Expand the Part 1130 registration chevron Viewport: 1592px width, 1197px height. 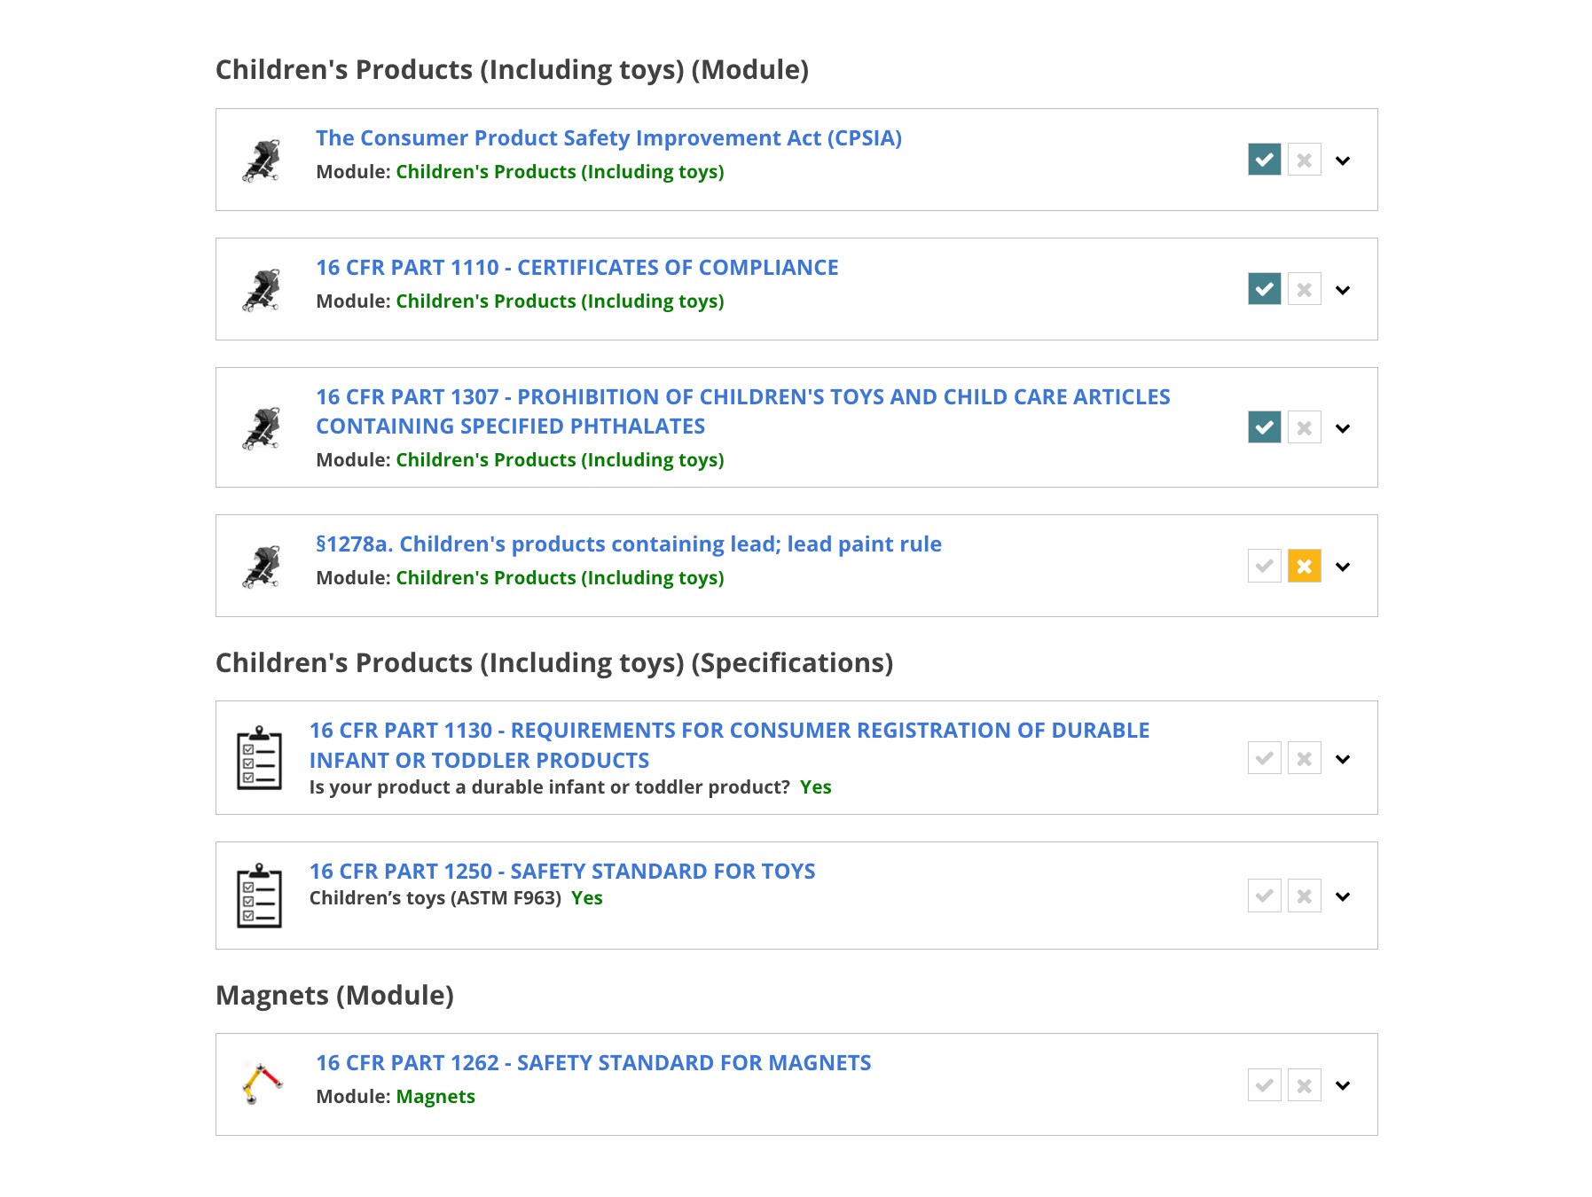click(1343, 759)
